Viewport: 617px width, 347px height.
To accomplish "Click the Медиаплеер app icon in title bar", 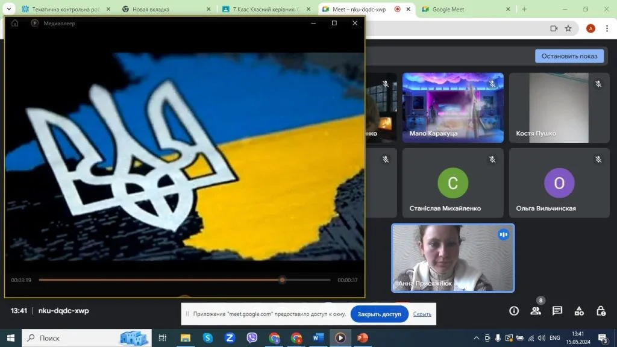I will coord(34,23).
